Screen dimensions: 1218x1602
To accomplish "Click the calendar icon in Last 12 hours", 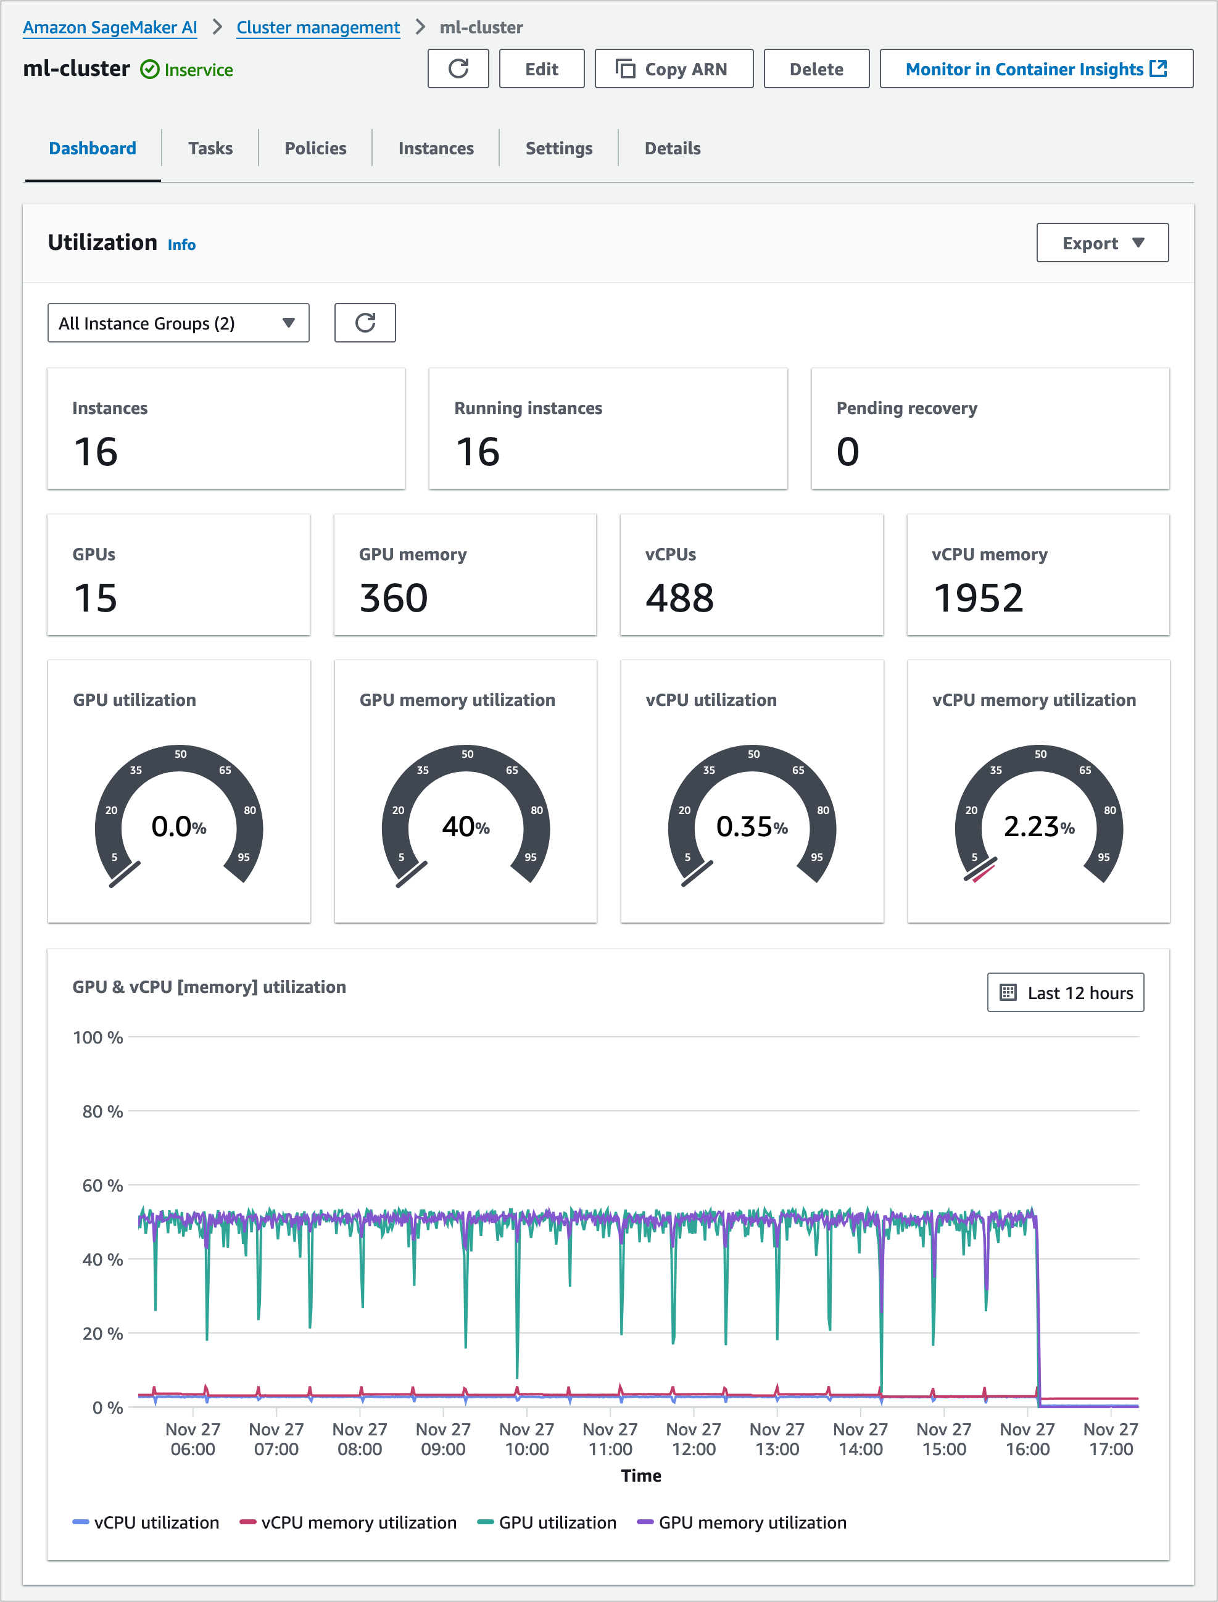I will 1008,992.
